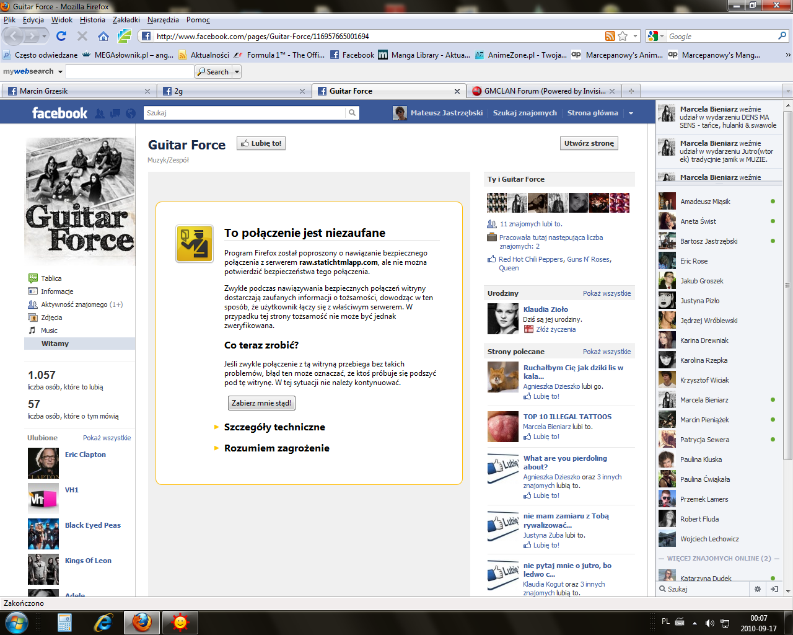
Task: Launch Internet Explorer from the taskbar
Action: (103, 621)
